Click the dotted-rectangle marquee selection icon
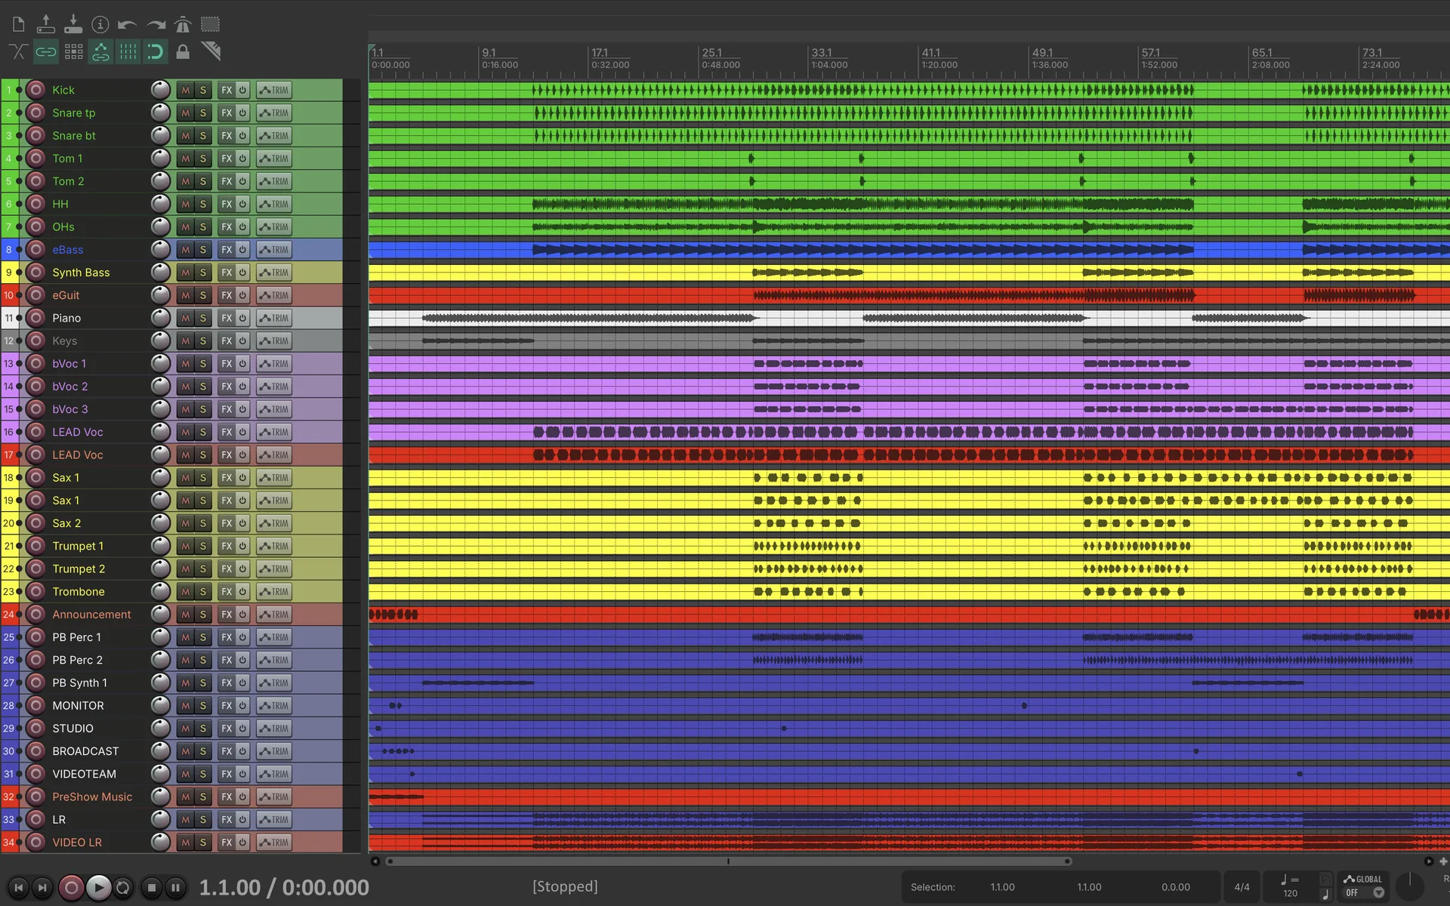This screenshot has height=906, width=1450. 210,24
